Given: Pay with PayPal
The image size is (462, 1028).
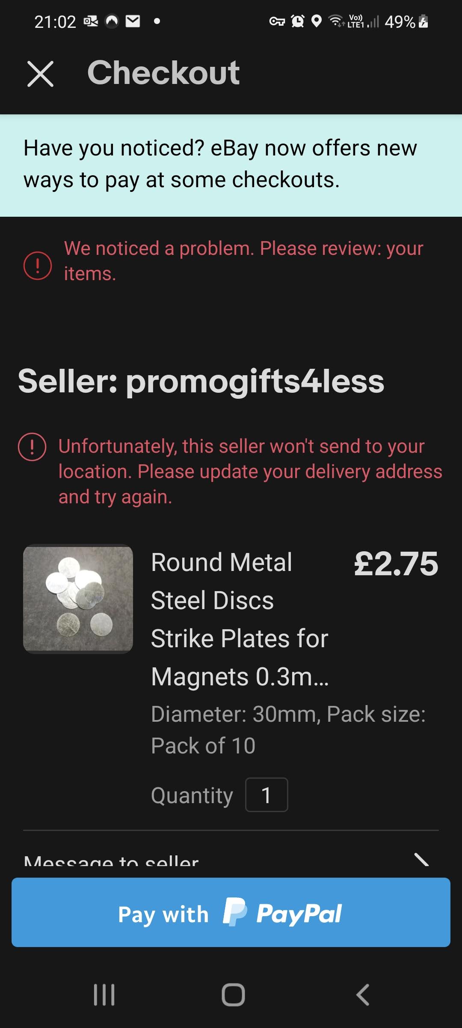Looking at the screenshot, I should [231, 912].
